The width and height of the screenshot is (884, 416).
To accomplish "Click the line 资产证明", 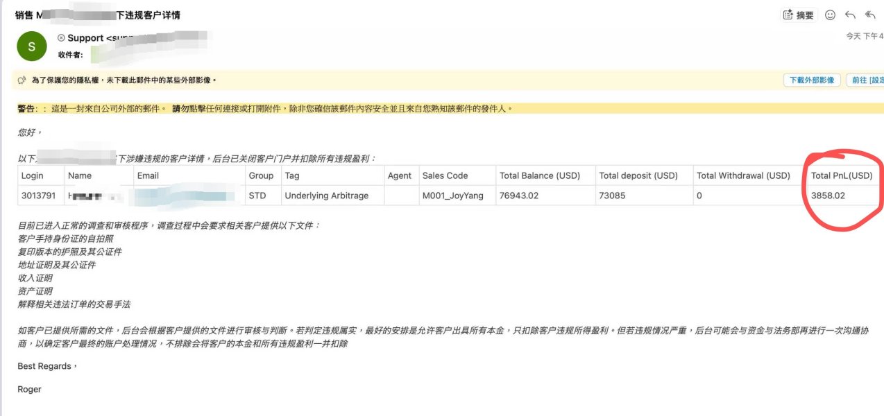I will [35, 291].
